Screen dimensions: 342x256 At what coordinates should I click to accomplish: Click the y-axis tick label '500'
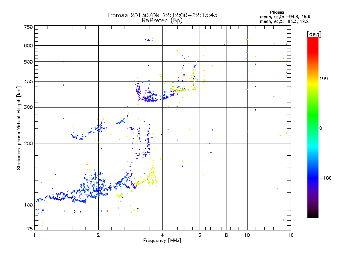[28, 62]
